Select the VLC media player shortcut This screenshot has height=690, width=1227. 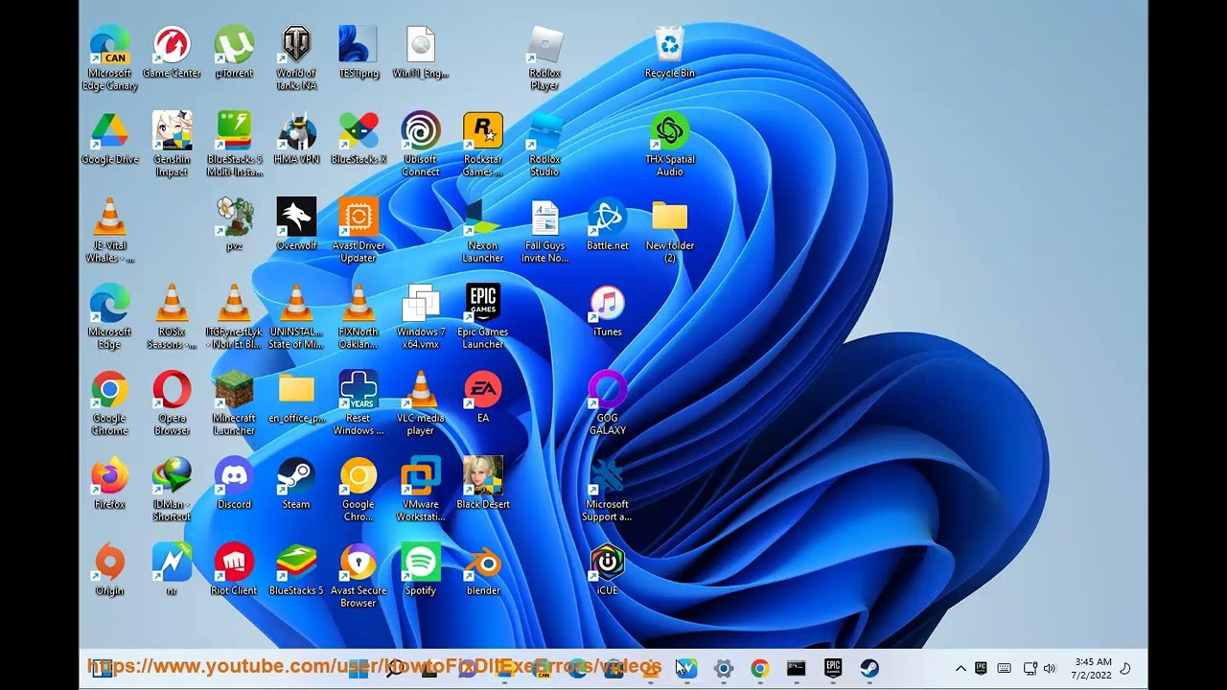pyautogui.click(x=420, y=403)
